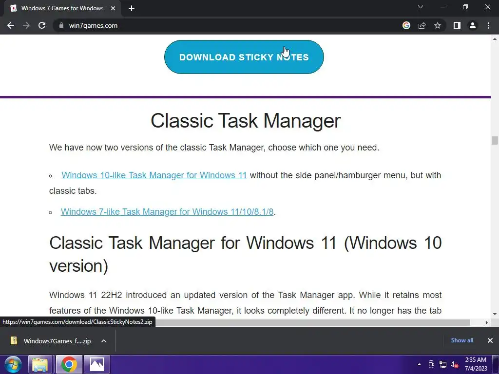499x374 pixels.
Task: Click the scroll down arrow
Action: pos(495,314)
